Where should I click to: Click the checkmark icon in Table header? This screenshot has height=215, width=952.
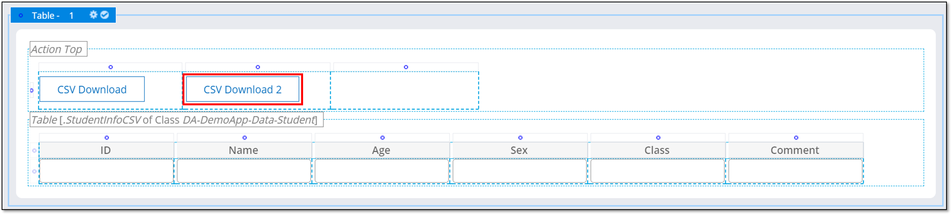[x=104, y=15]
